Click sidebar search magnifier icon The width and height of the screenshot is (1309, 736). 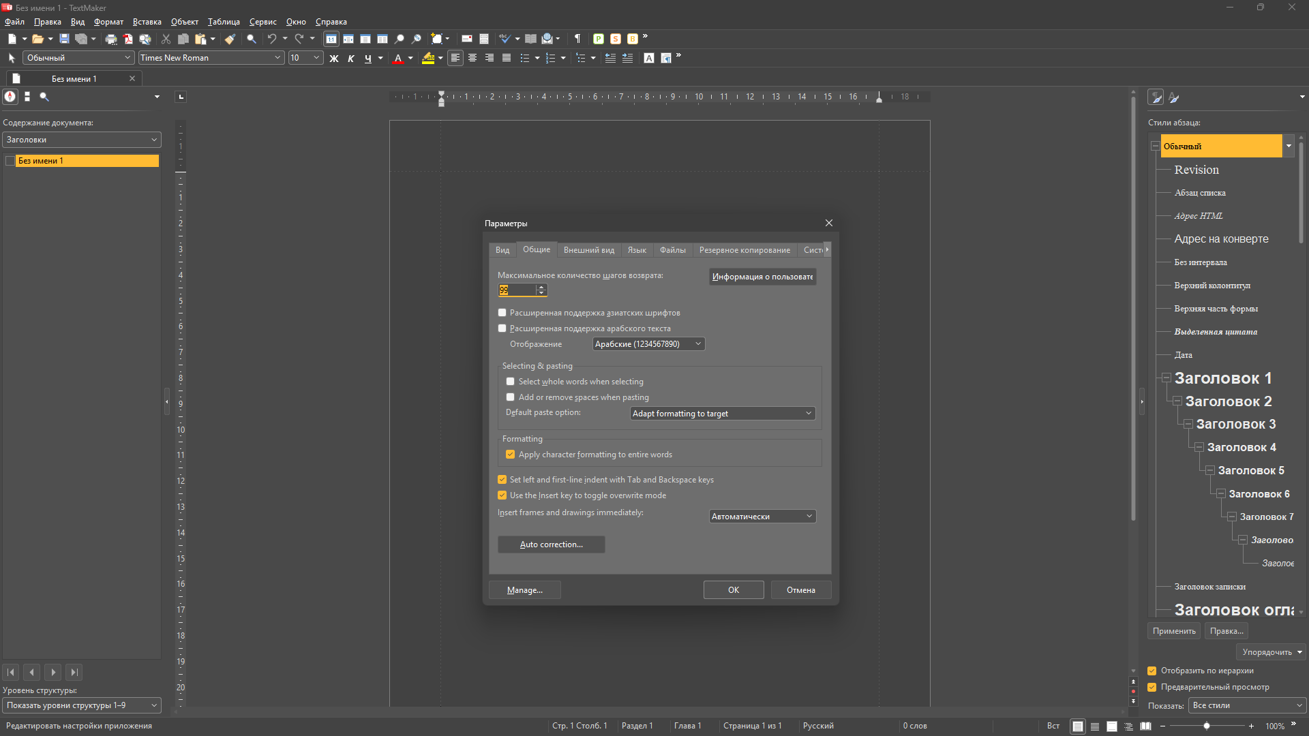44,97
